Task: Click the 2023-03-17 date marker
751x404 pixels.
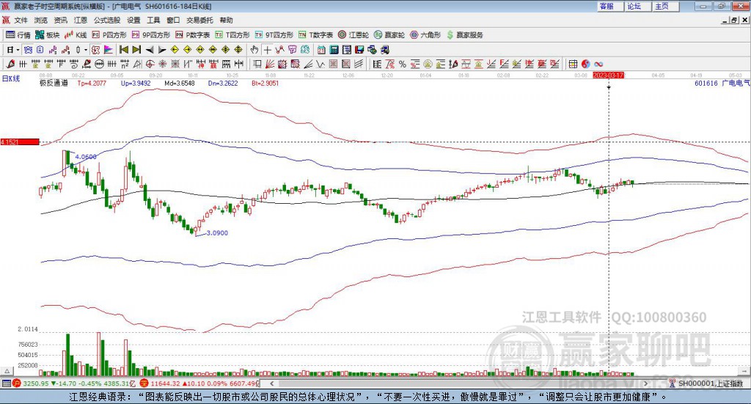Action: coord(609,75)
